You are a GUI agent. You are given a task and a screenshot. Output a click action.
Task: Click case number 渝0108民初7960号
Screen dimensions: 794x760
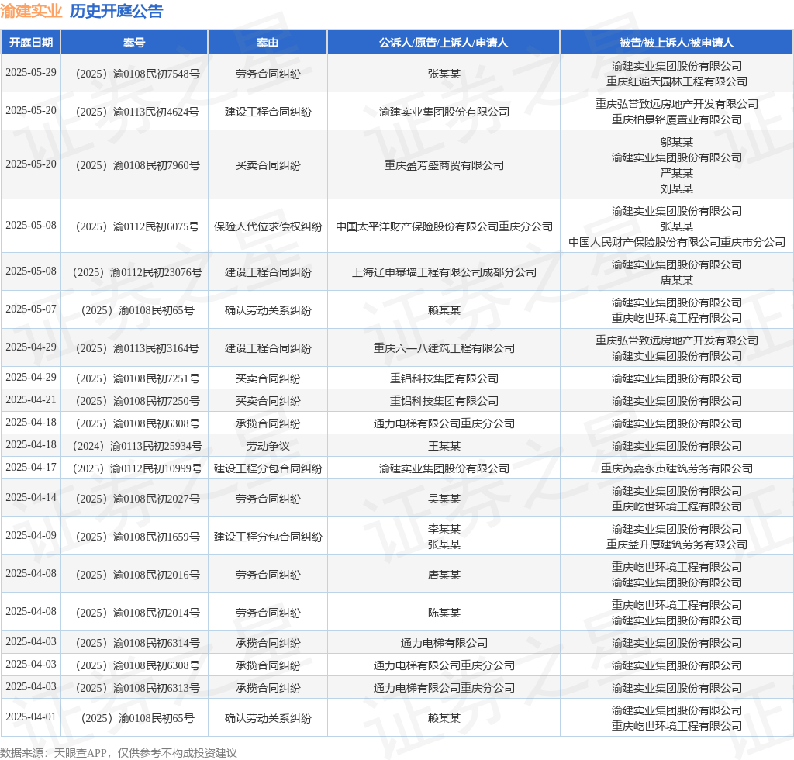138,165
